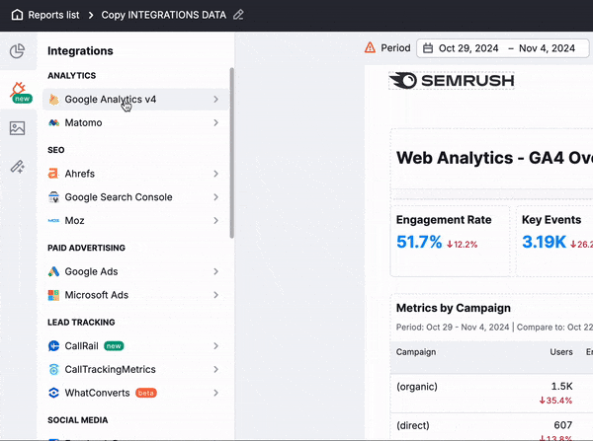Expand the Moz chevron arrow
This screenshot has height=441, width=593.
tap(215, 221)
